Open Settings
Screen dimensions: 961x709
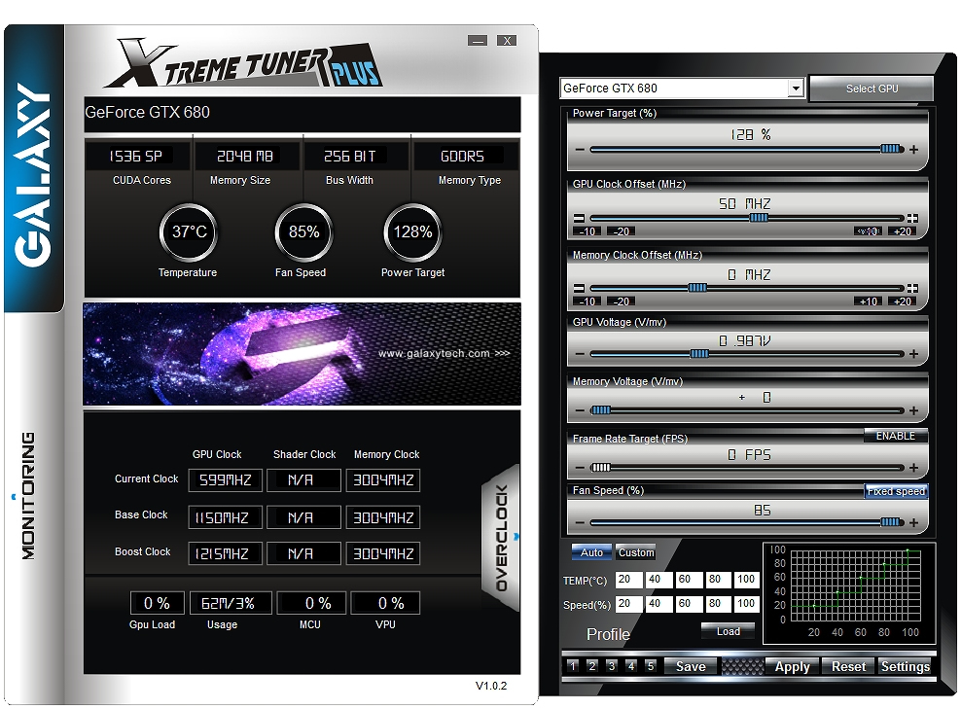coord(905,666)
